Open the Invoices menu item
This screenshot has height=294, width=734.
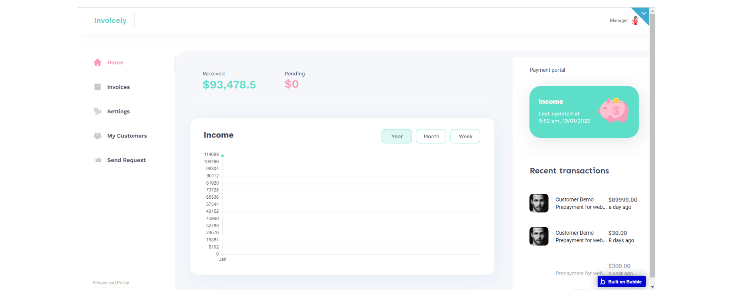point(118,87)
